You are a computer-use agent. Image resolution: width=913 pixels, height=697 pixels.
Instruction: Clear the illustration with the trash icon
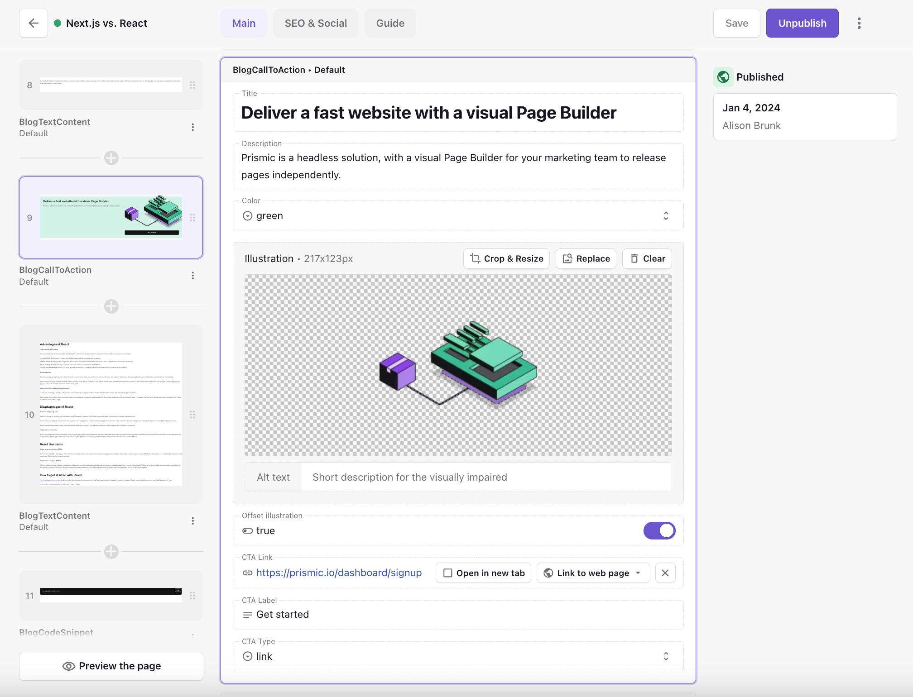647,258
